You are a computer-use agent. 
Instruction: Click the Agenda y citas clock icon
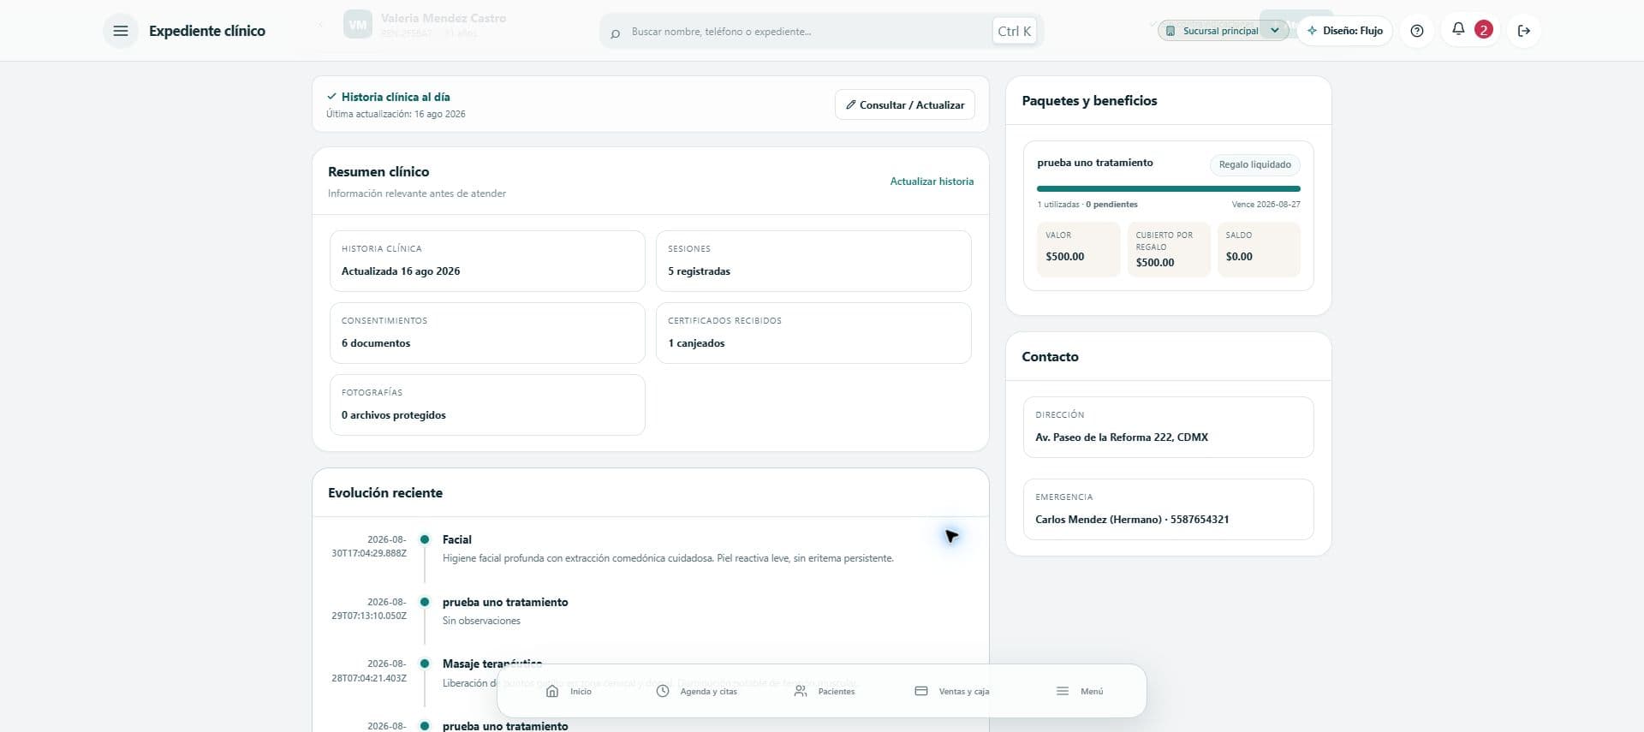[x=663, y=691]
